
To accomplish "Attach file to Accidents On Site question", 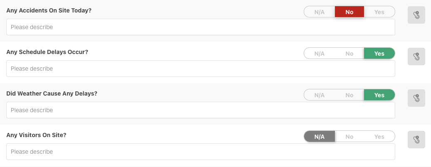I will coord(416,15).
